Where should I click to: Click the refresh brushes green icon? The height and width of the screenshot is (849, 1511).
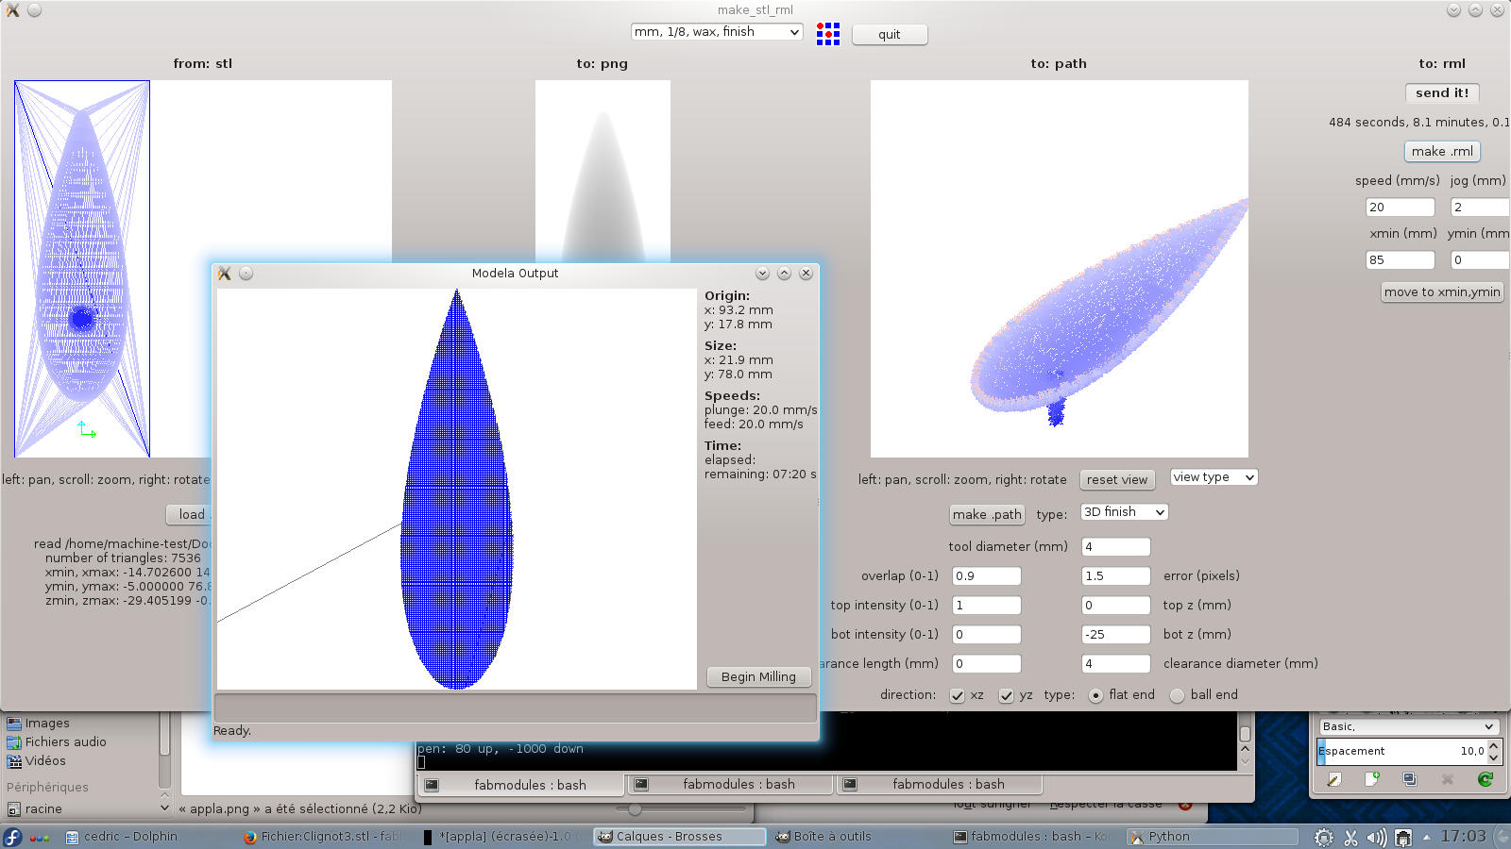click(x=1485, y=779)
